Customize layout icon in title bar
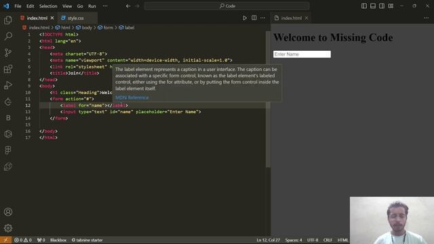 [391, 6]
